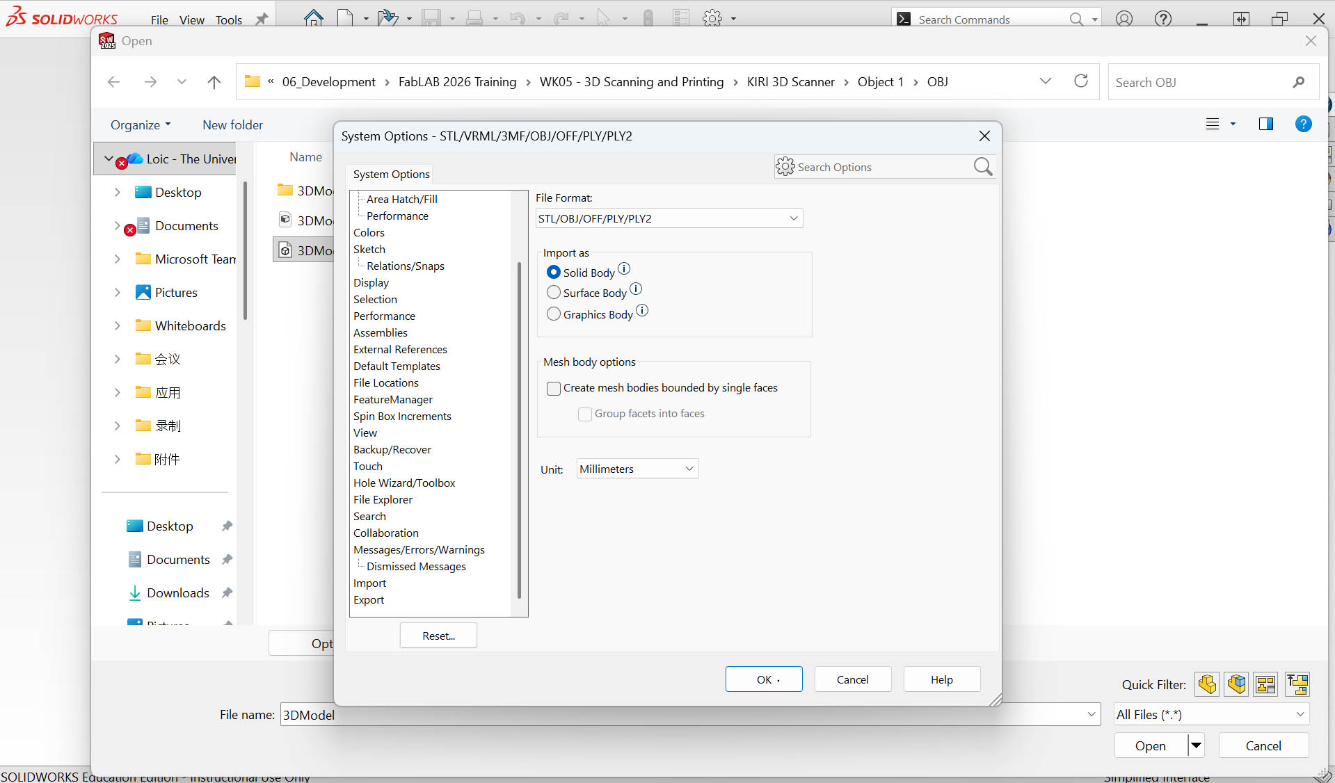Select Import in the options tree
This screenshot has height=783, width=1335.
pyautogui.click(x=369, y=583)
